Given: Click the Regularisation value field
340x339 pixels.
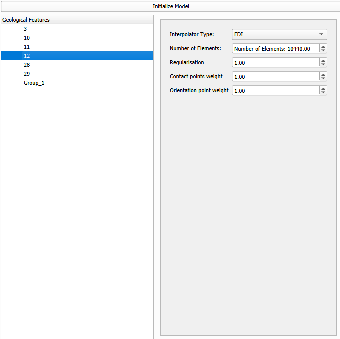Looking at the screenshot, I should point(276,63).
